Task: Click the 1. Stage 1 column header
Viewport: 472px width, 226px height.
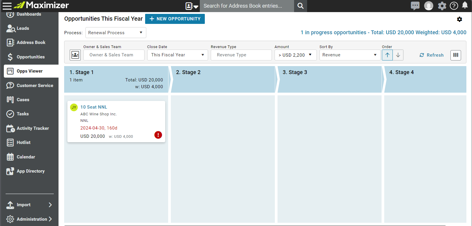Action: (116, 79)
